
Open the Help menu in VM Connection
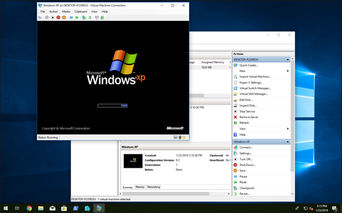[105, 12]
